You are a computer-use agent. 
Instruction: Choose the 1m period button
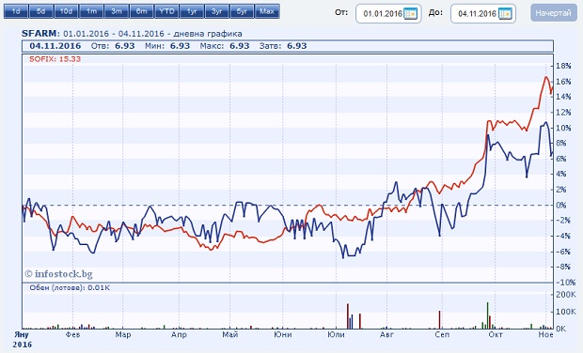click(91, 11)
